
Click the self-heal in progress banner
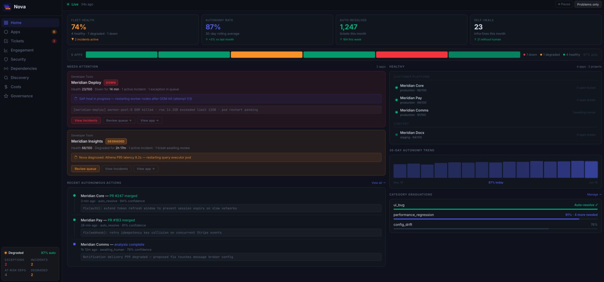pyautogui.click(x=226, y=99)
